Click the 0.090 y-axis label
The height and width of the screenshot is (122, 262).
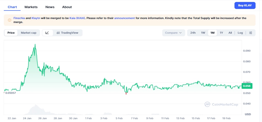pos(247,51)
